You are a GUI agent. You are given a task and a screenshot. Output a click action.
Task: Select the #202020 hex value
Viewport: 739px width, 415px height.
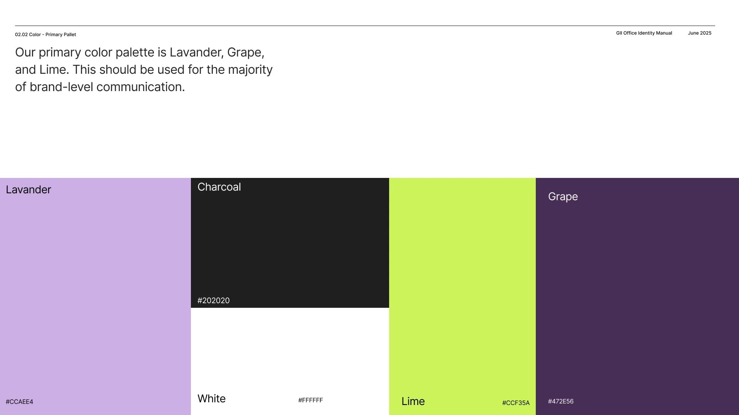coord(214,300)
